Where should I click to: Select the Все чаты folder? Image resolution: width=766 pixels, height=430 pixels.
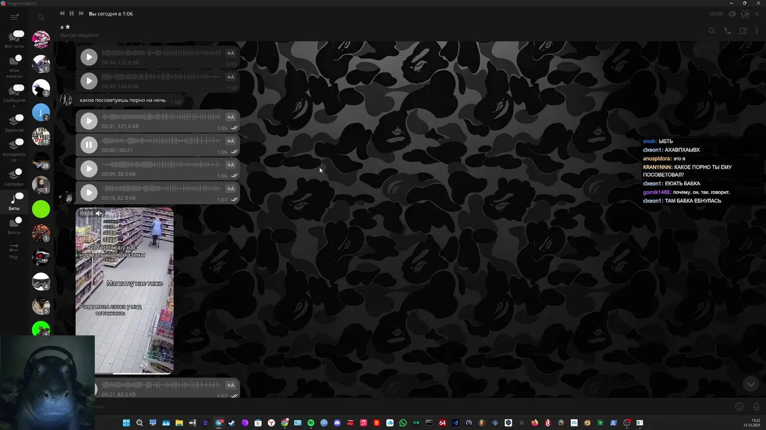click(14, 39)
